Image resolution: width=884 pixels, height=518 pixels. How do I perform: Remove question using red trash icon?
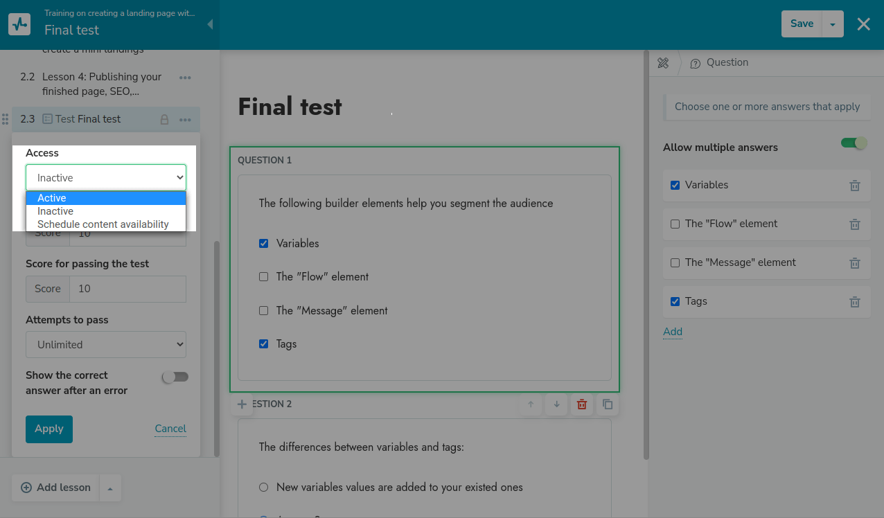(582, 404)
